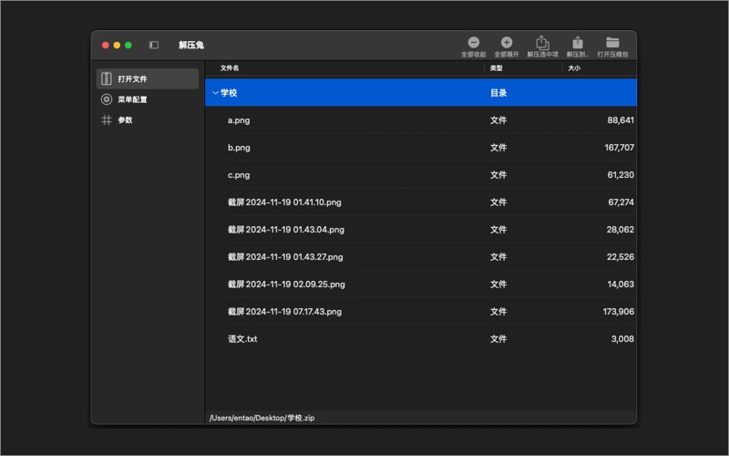The width and height of the screenshot is (729, 456).
Task: Select 截屏 2024-11-19 01.41.10.png
Action: pos(284,202)
